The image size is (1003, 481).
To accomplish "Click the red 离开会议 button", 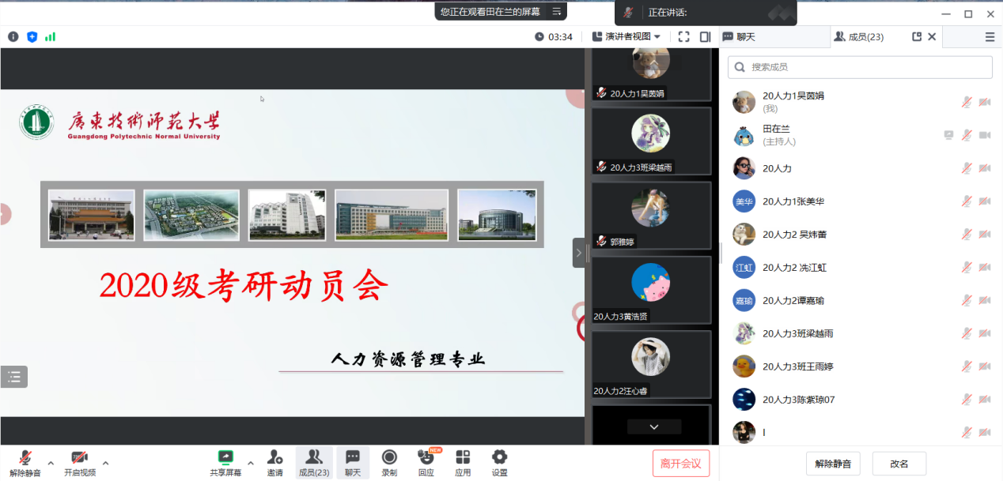I will (x=680, y=463).
